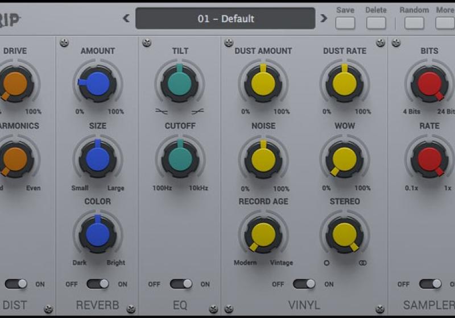Toggle the Reverb section on/off switch
Image resolution: width=455 pixels, height=318 pixels.
pyautogui.click(x=97, y=284)
